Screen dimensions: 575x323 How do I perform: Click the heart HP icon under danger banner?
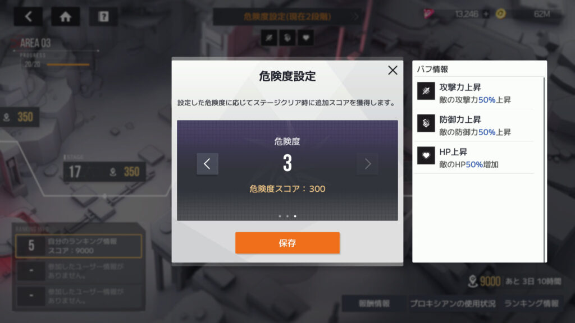coord(306,38)
